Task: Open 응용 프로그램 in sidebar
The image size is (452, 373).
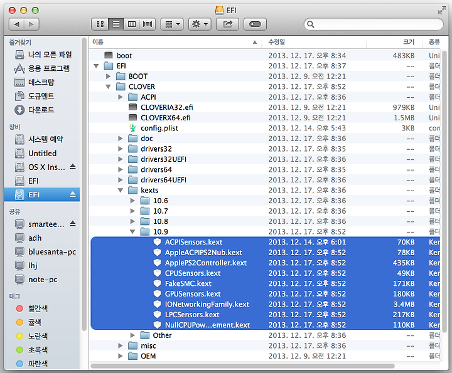Action: pos(42,68)
